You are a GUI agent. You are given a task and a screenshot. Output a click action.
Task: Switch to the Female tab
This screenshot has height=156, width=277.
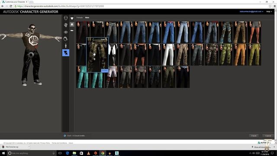click(x=80, y=17)
